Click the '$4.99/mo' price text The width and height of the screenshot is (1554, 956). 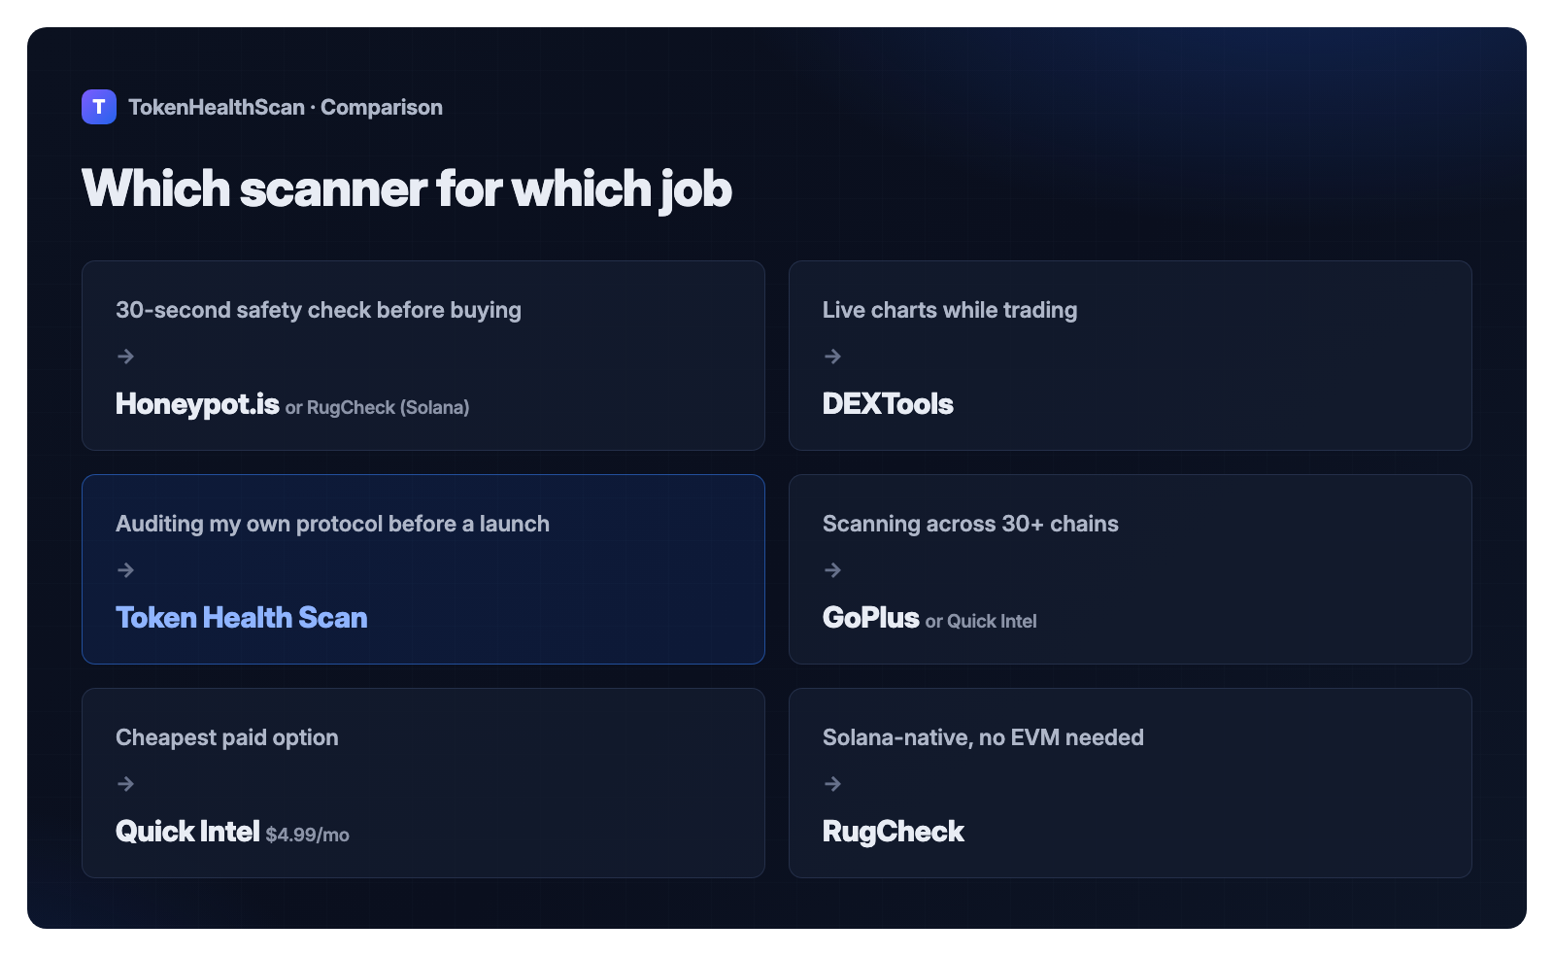coord(308,836)
